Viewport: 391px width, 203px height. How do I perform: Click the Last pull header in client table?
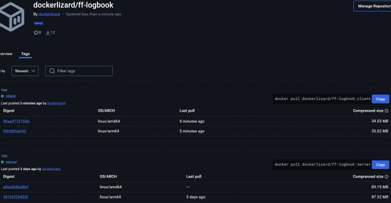187,111
